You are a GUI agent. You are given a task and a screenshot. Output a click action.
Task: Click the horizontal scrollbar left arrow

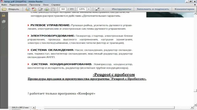[x=34, y=107]
